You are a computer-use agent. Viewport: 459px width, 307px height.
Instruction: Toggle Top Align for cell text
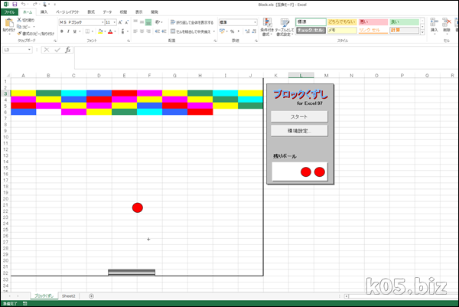click(x=135, y=22)
